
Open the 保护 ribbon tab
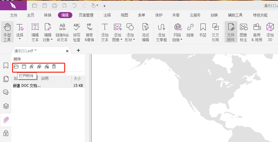(x=159, y=15)
